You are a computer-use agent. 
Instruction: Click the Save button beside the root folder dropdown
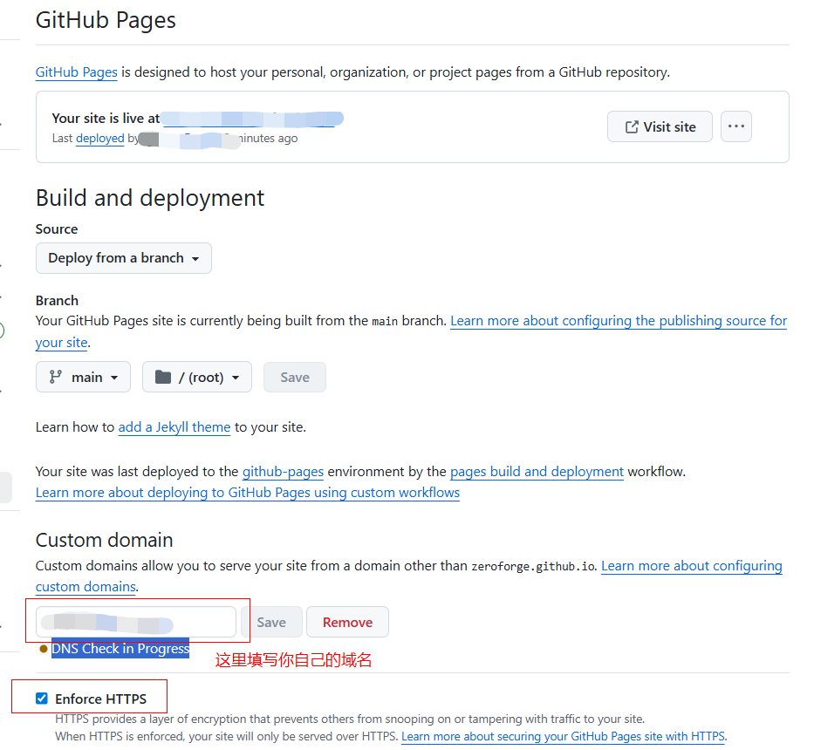294,377
